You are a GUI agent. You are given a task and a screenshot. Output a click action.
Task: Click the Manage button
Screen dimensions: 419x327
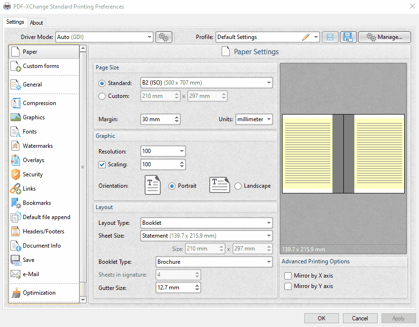point(384,37)
